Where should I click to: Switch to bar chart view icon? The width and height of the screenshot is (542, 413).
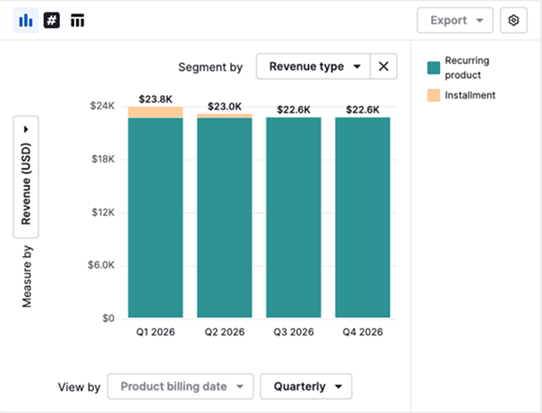25,20
